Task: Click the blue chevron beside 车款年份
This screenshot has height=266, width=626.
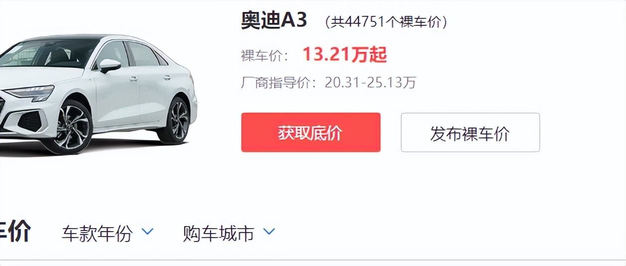Action: coord(148,232)
